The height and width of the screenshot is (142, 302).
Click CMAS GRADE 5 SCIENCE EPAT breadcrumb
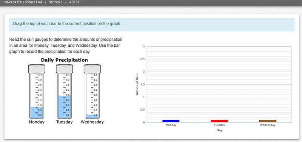[23, 3]
